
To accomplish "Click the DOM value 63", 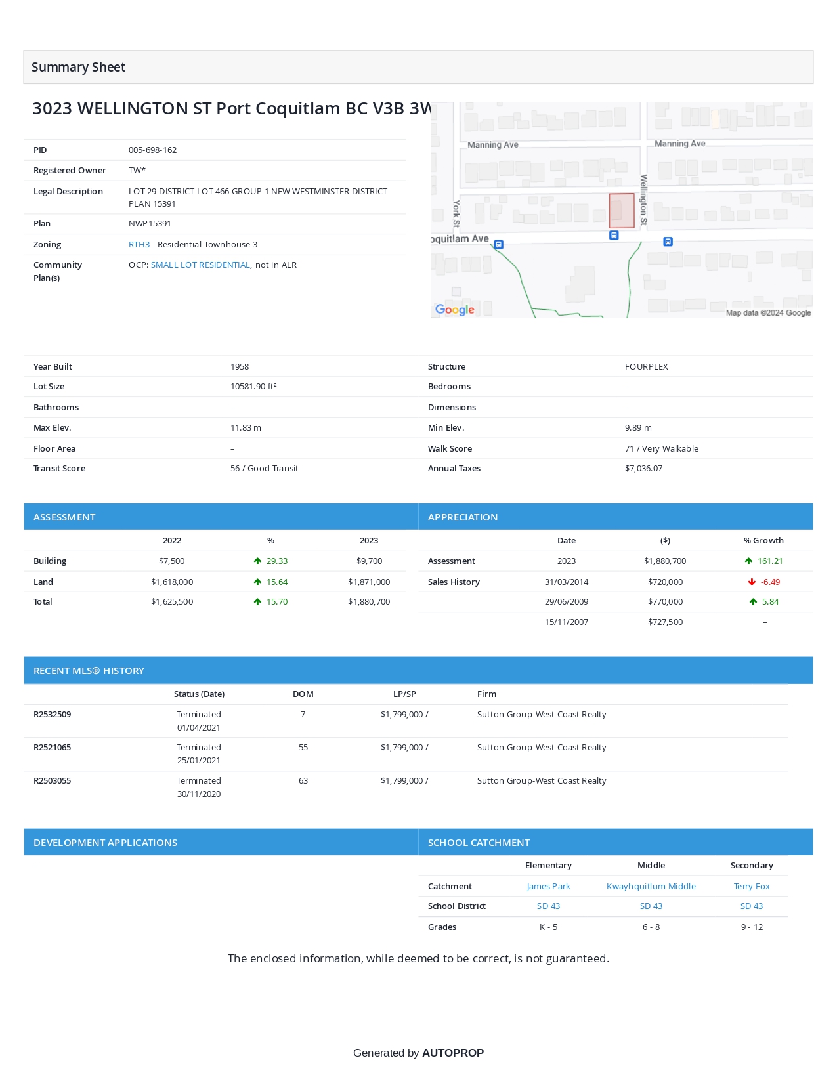I will pos(303,781).
